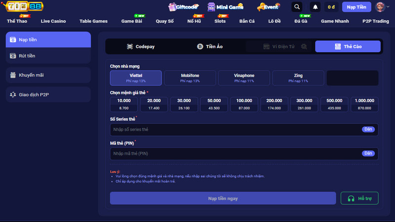Switch to the Tiền Ảo tab
The width and height of the screenshot is (395, 222).
coord(210,46)
